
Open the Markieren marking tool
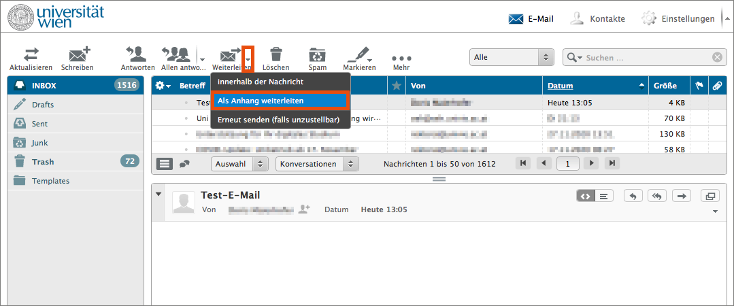coord(358,54)
